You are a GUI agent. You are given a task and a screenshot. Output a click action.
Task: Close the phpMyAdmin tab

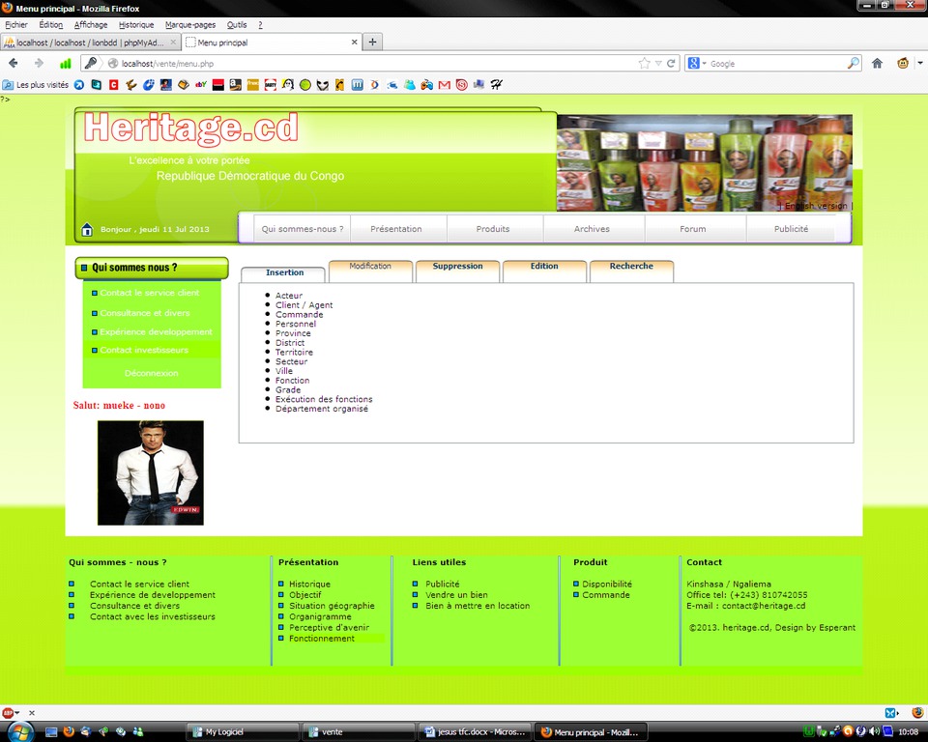click(173, 42)
